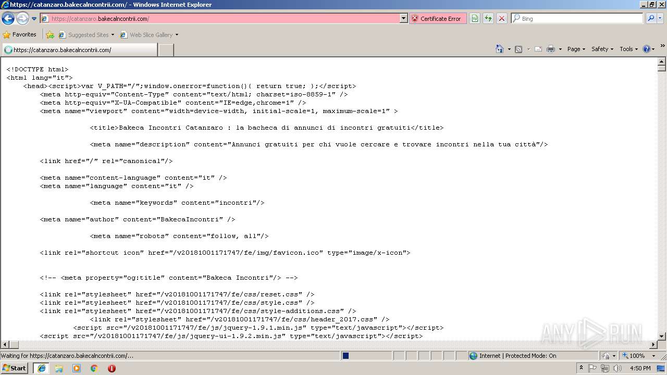Click the reset.css stylesheet line
This screenshot has width=667, height=375.
(x=177, y=294)
